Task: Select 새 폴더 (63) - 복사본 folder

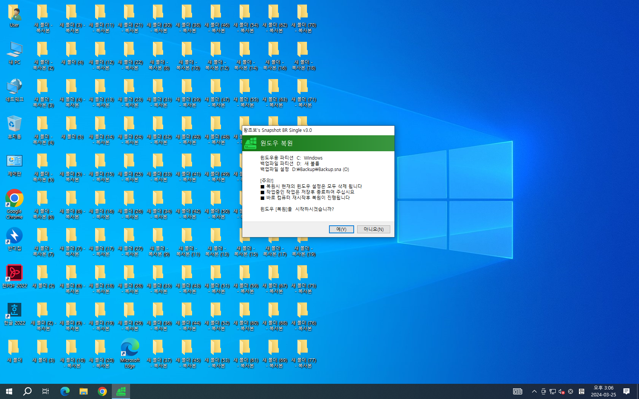Action: [x=275, y=93]
